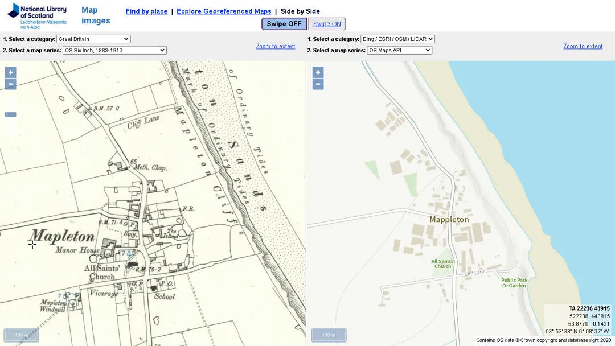Keep swipe disabled via Swipe OFF
The height and width of the screenshot is (346, 615).
click(284, 24)
